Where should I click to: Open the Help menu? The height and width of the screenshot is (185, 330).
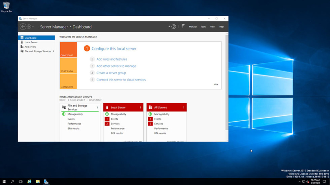click(221, 27)
